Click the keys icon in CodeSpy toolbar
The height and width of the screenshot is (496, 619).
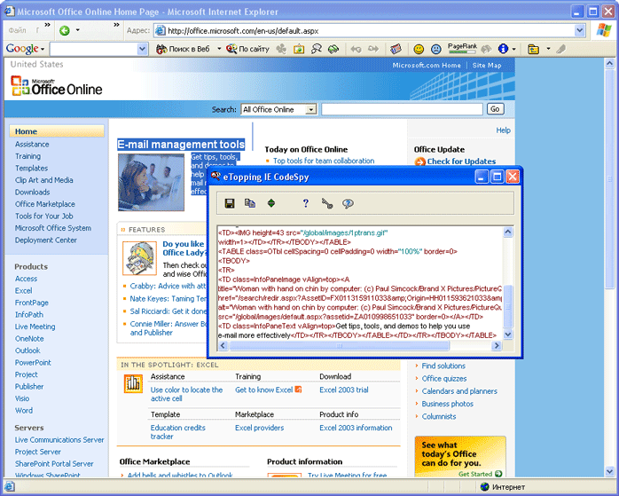(x=327, y=203)
